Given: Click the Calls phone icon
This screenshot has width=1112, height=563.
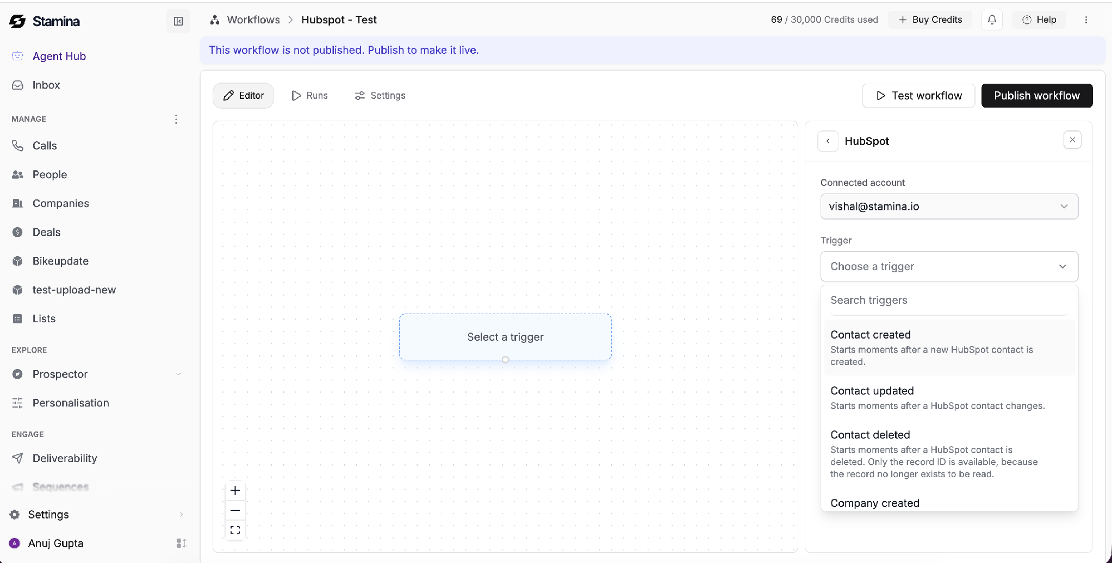Looking at the screenshot, I should click(x=17, y=146).
